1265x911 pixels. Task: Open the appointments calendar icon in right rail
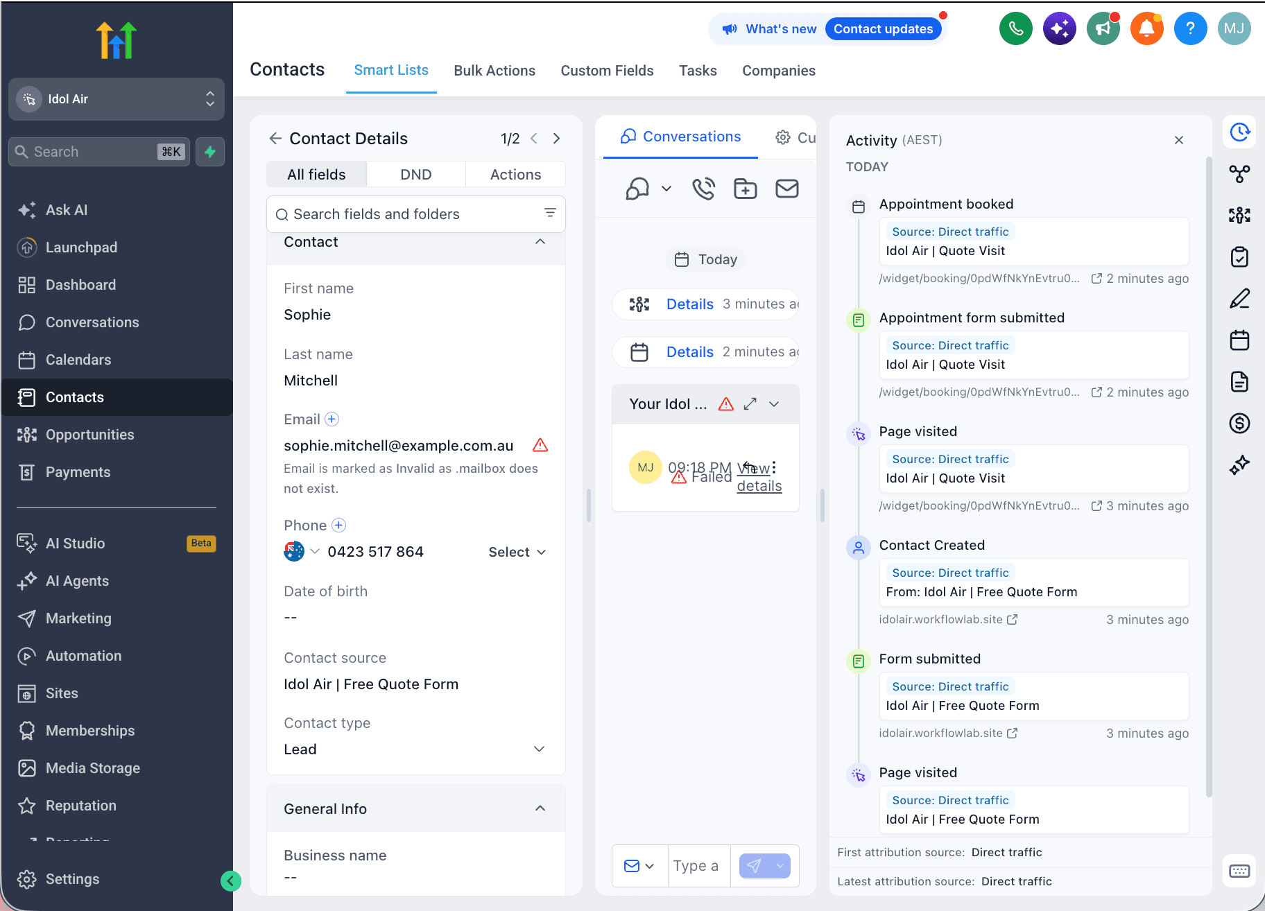point(1239,340)
